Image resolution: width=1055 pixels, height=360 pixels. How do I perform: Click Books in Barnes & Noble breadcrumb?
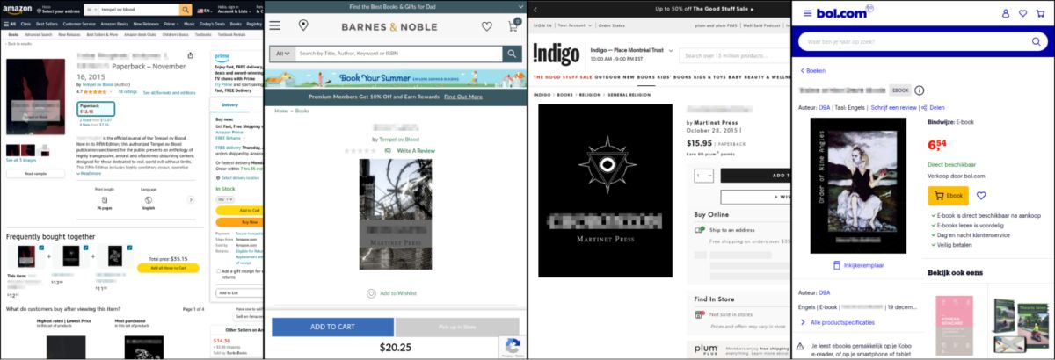coord(302,112)
